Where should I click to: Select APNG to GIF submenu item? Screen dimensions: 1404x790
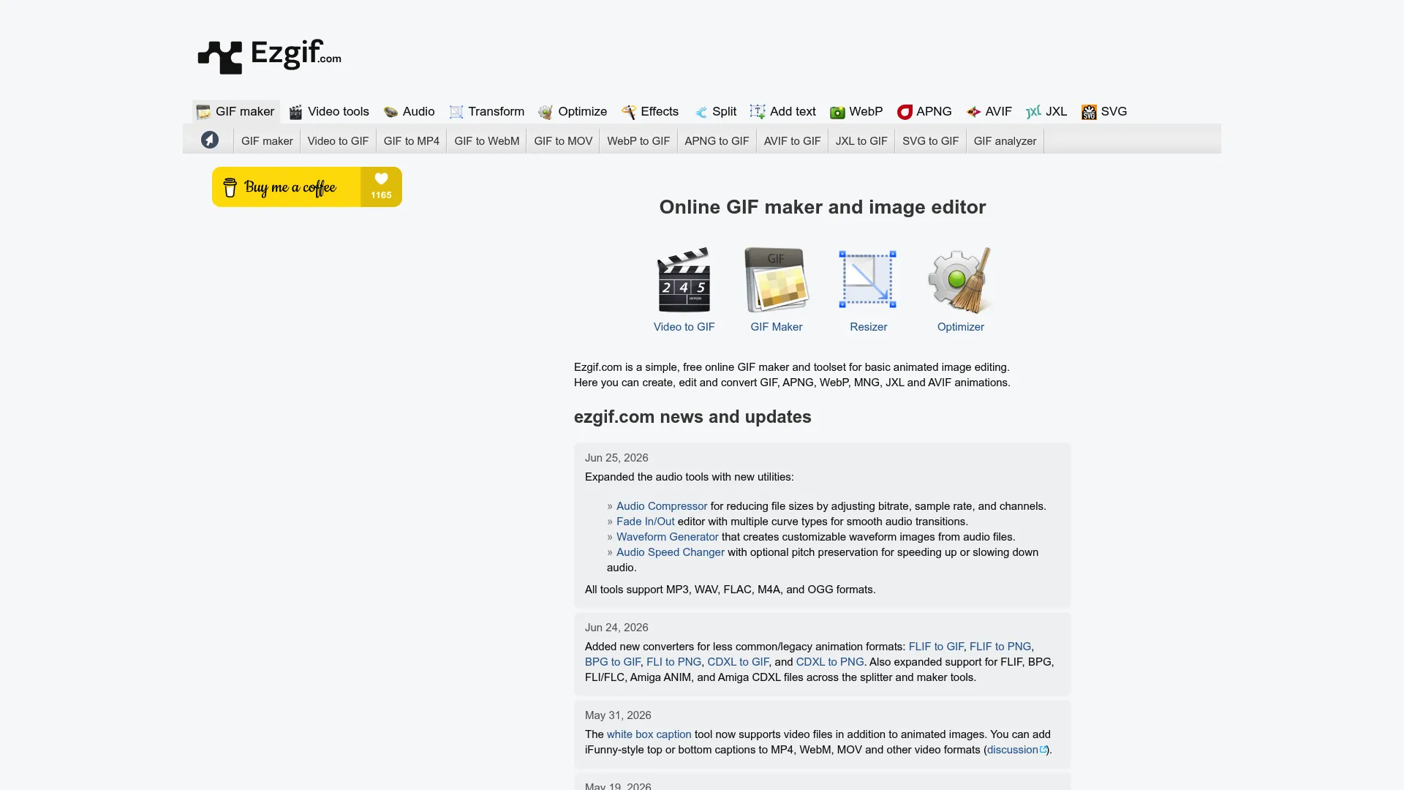tap(717, 140)
